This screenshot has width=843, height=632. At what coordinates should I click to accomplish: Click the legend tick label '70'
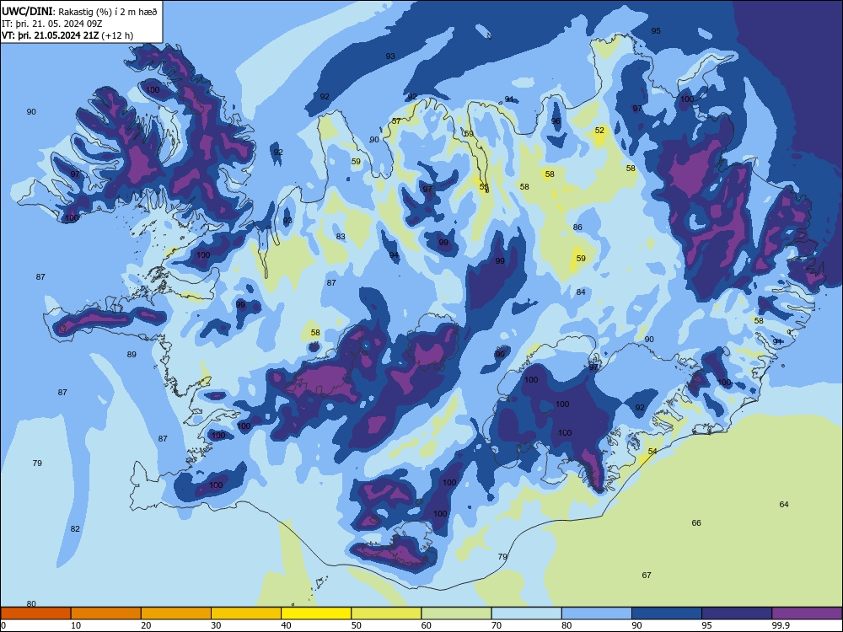[497, 625]
